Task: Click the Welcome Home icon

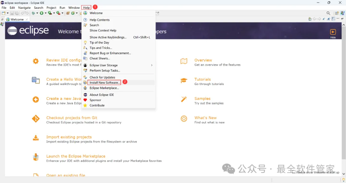Action: (x=310, y=19)
